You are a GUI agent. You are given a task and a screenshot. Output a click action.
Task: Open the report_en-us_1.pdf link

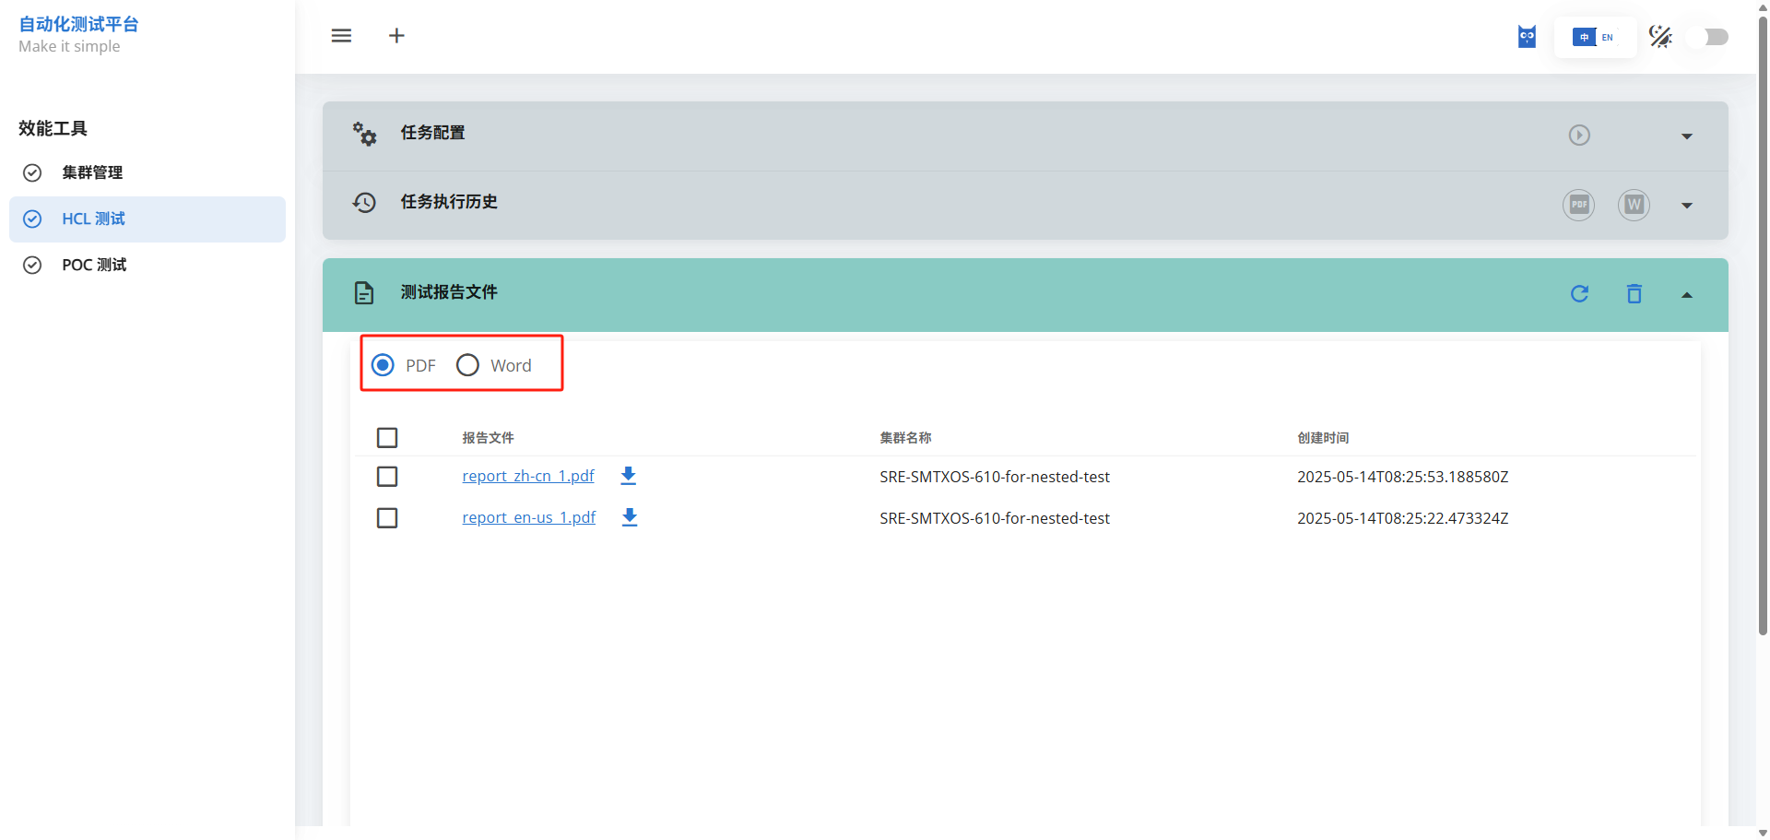tap(528, 517)
